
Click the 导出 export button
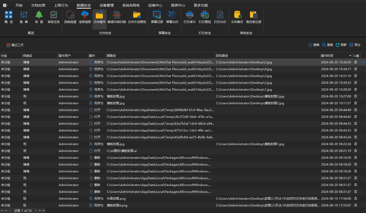pyautogui.click(x=355, y=45)
